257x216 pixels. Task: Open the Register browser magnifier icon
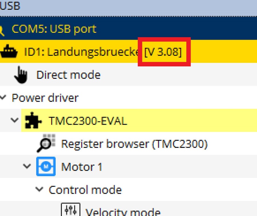(x=46, y=143)
